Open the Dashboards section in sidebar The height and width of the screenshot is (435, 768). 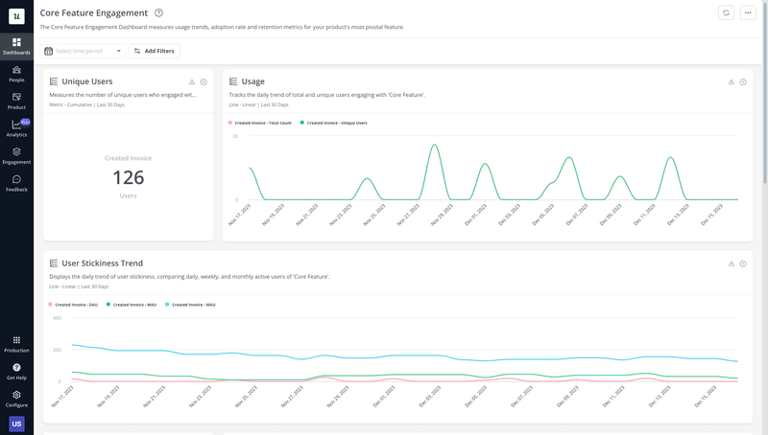(16, 45)
